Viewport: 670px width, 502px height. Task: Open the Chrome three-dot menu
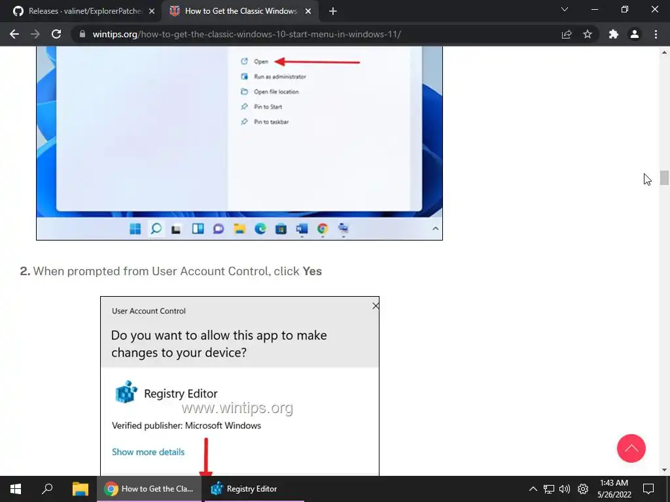pyautogui.click(x=656, y=34)
